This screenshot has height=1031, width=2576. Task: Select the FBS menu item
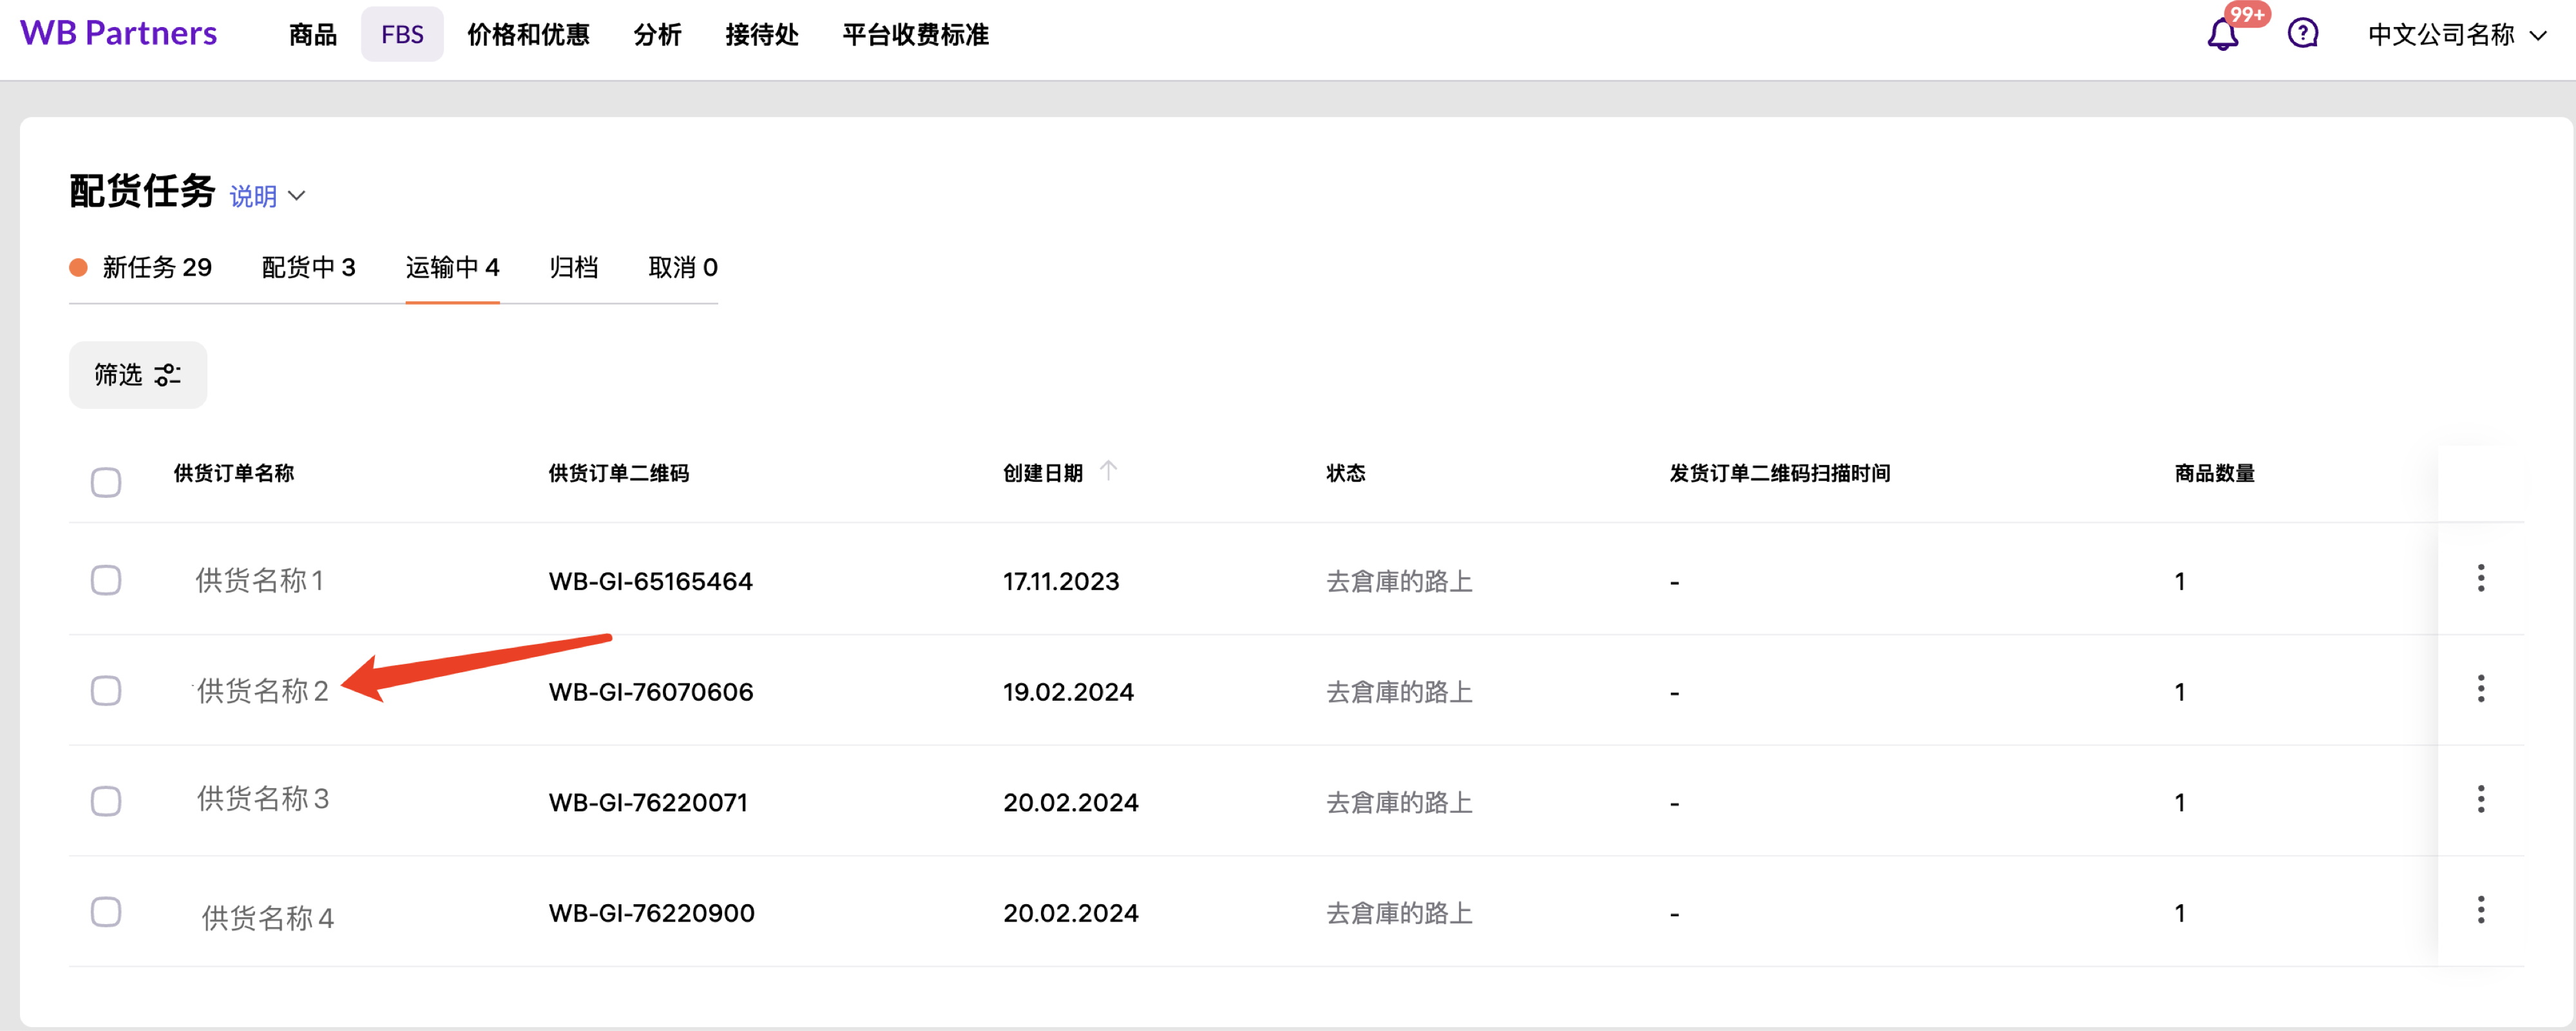point(402,35)
